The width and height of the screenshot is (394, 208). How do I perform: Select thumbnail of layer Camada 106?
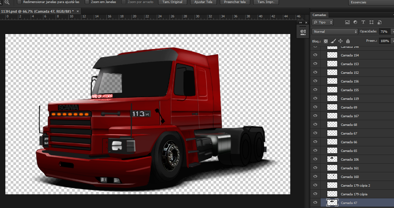click(332, 159)
